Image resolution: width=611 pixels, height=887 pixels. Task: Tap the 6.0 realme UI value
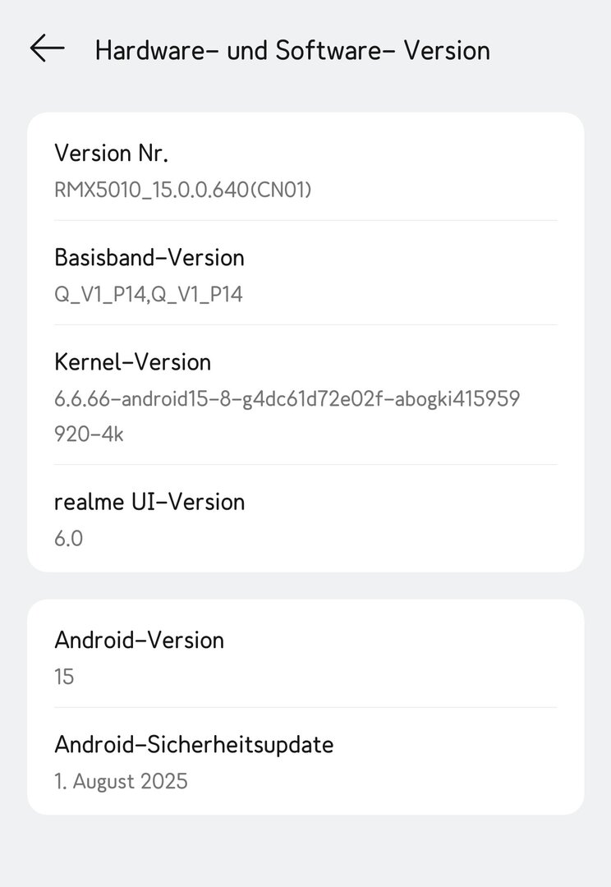click(x=68, y=539)
